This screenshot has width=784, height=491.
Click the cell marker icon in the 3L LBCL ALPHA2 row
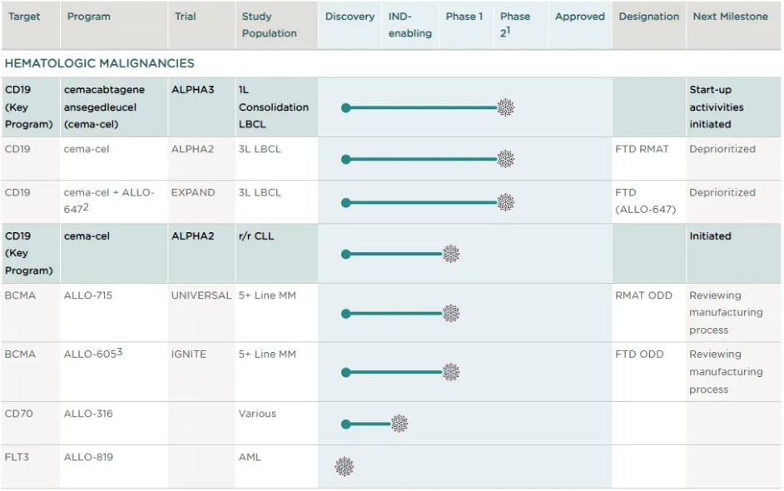click(505, 159)
